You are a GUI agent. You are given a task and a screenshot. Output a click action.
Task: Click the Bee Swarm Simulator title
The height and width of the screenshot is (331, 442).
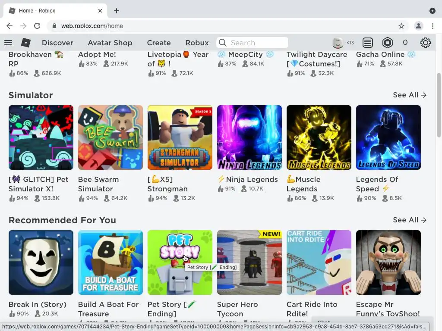98,184
